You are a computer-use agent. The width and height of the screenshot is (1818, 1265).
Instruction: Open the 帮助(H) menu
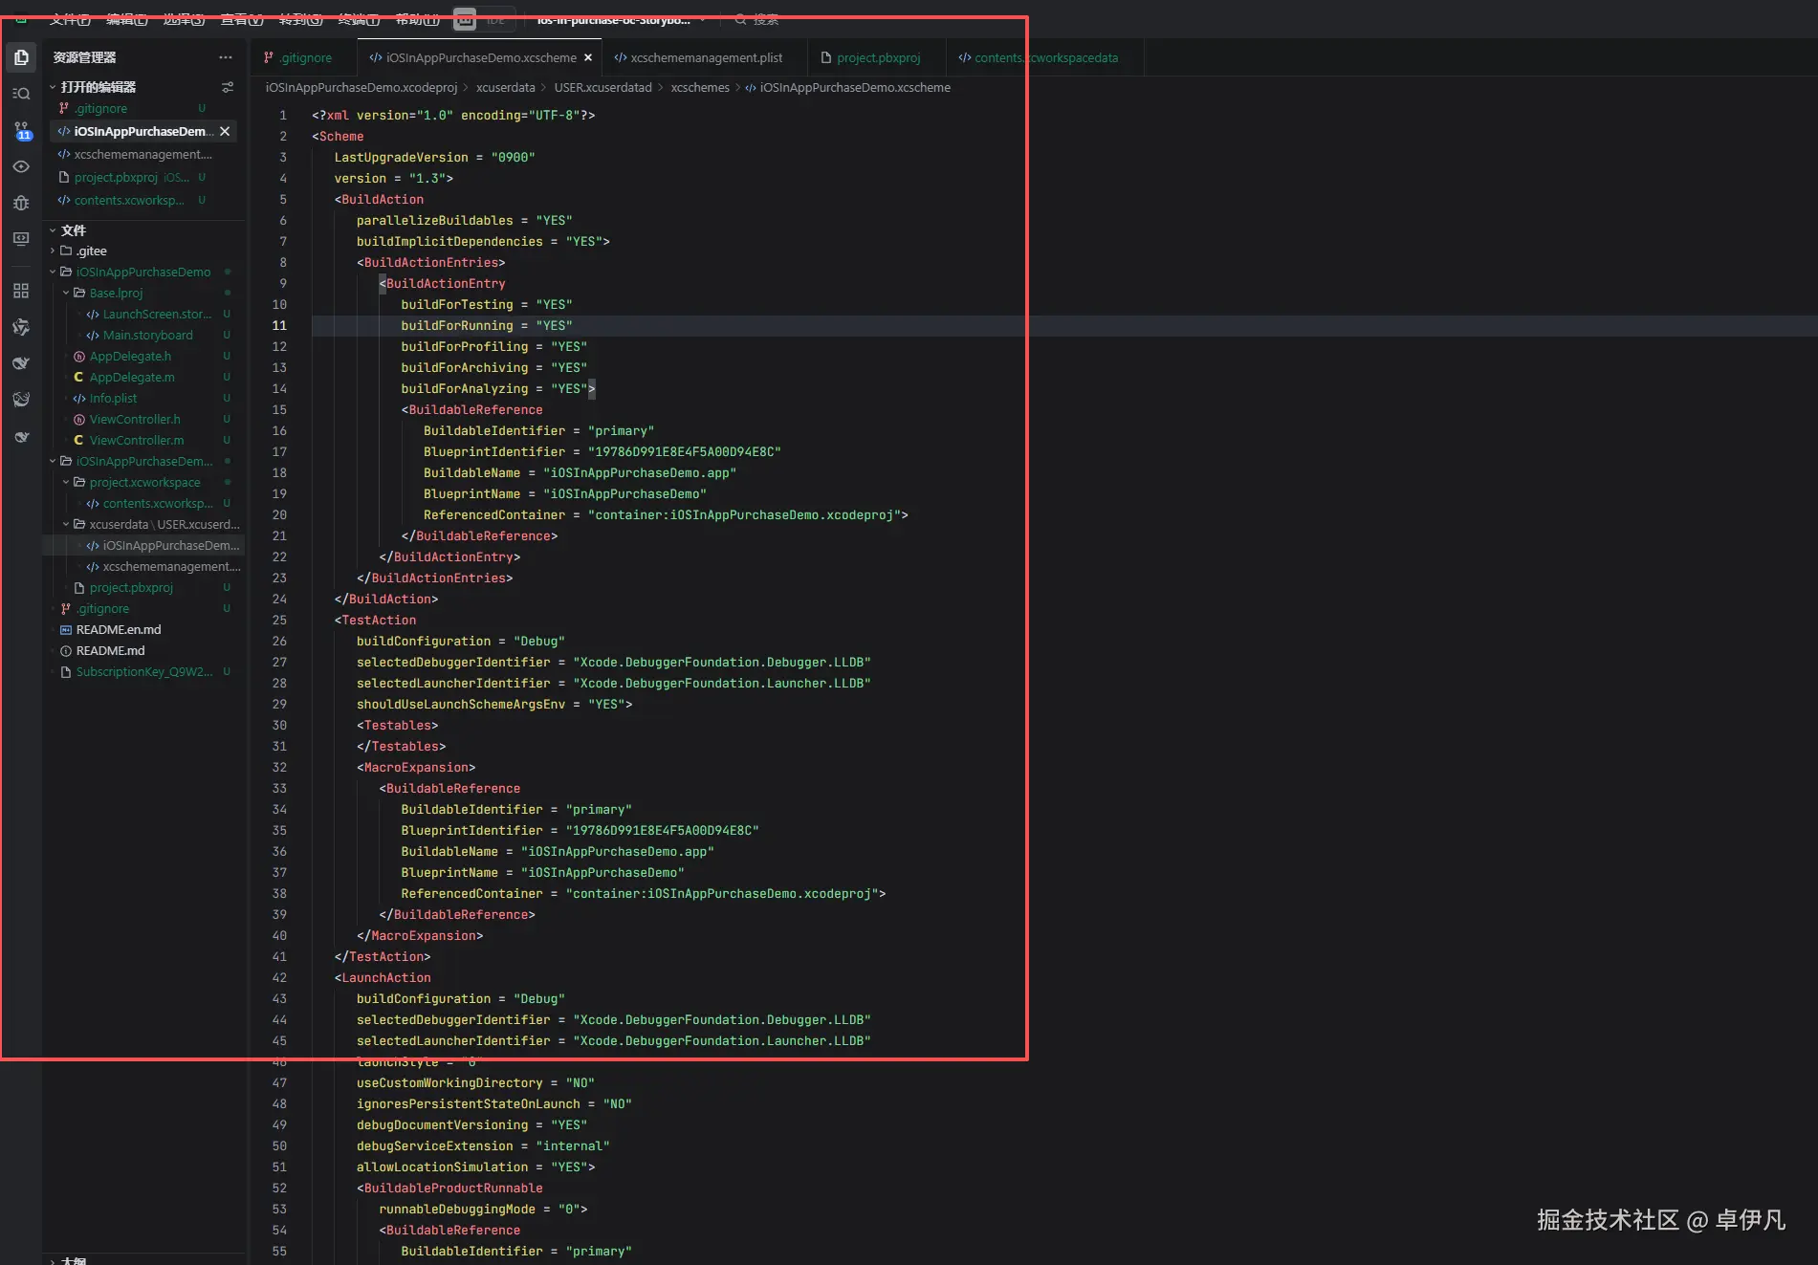pos(418,19)
